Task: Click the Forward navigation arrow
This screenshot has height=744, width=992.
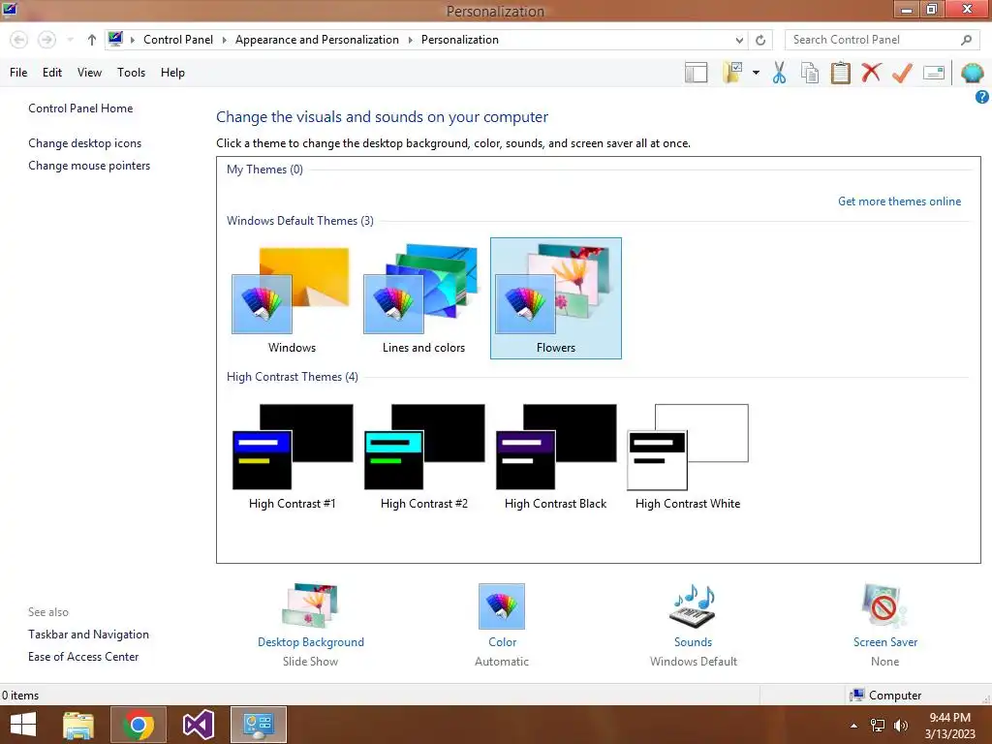Action: click(46, 40)
